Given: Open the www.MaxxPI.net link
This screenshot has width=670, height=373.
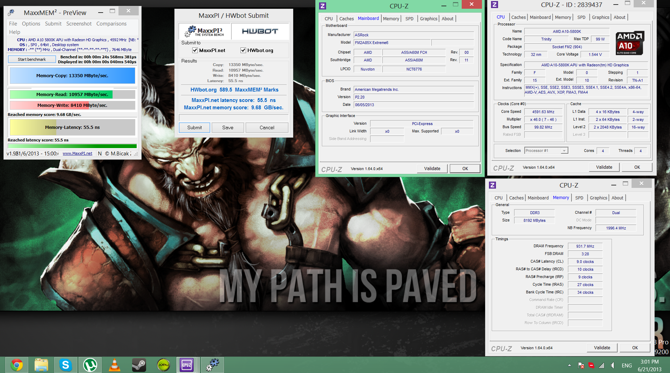Looking at the screenshot, I should [x=77, y=153].
